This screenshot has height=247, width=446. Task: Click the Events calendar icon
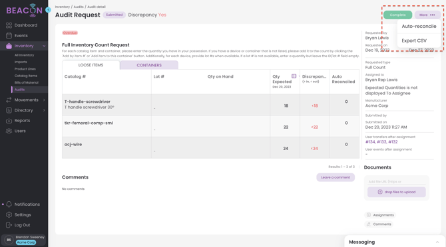click(9, 35)
